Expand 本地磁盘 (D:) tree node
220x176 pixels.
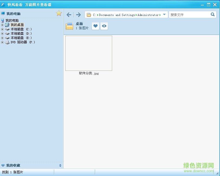coord(2,34)
